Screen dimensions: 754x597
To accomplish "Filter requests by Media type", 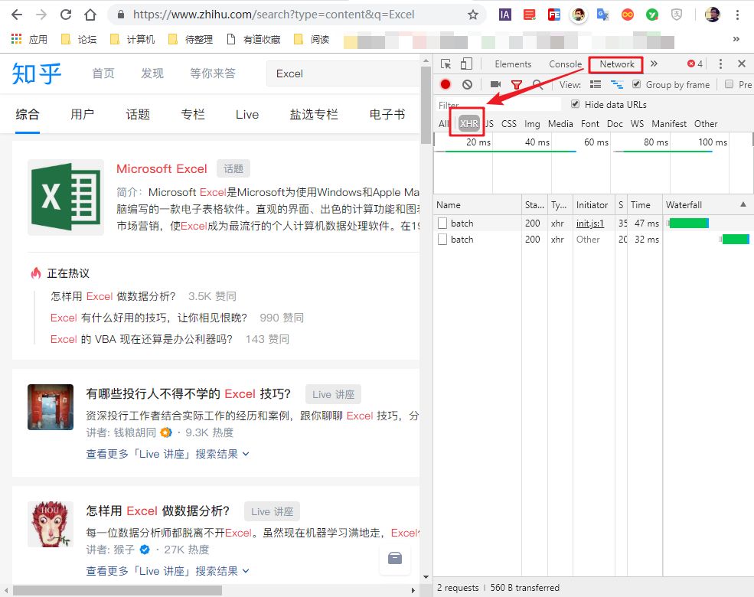I will point(560,124).
